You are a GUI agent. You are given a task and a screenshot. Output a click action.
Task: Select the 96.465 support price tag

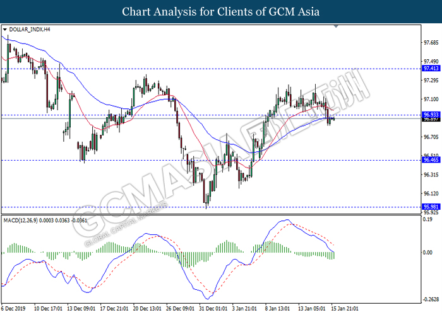[431, 160]
